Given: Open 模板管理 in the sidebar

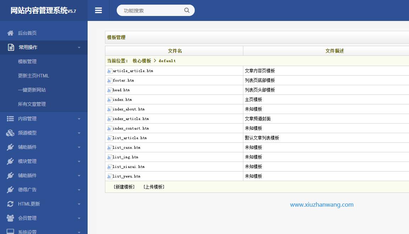Looking at the screenshot, I should 27,61.
